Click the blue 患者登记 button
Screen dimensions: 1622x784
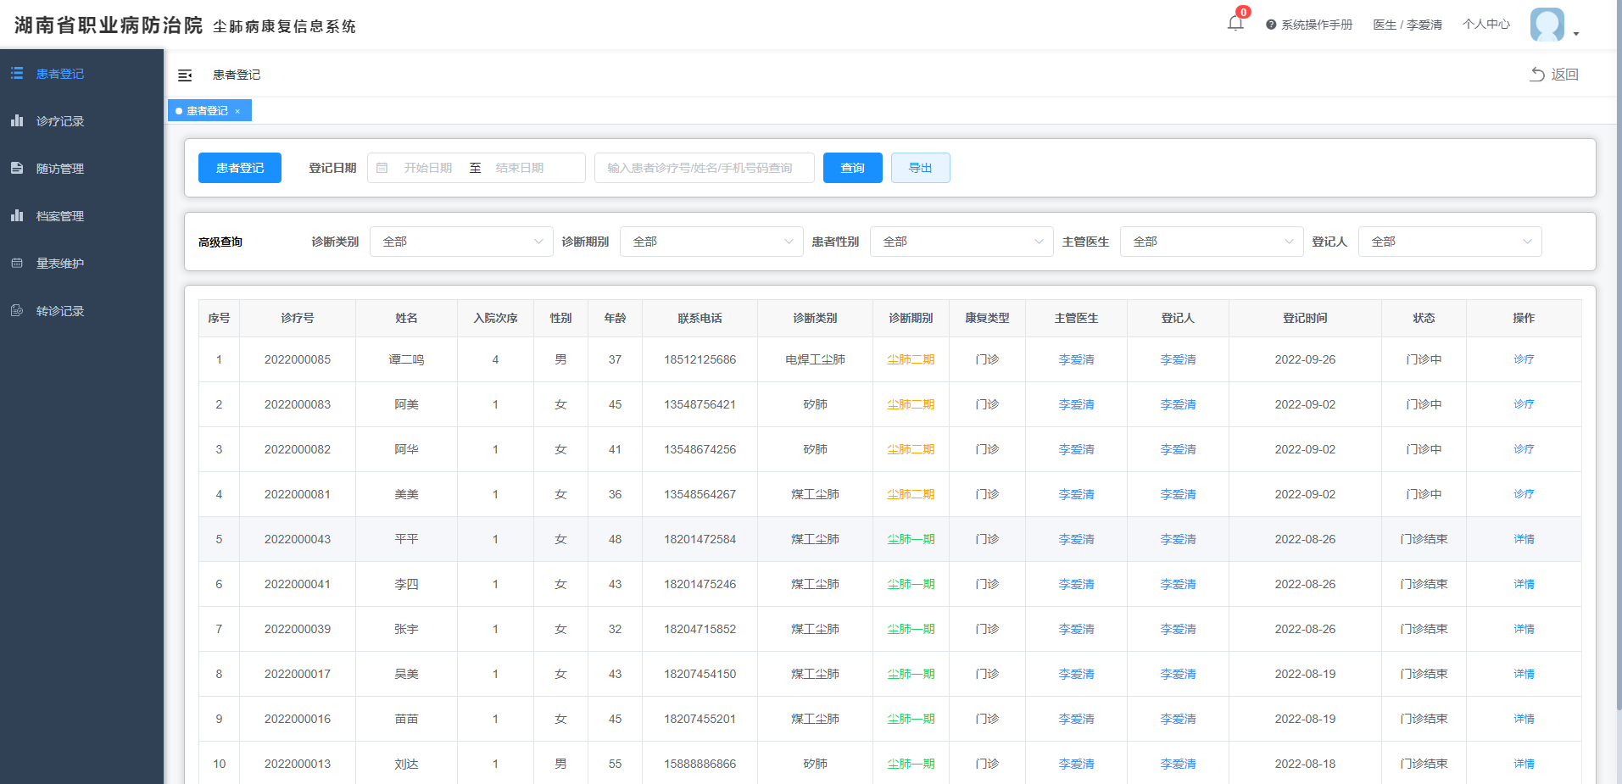[x=240, y=168]
